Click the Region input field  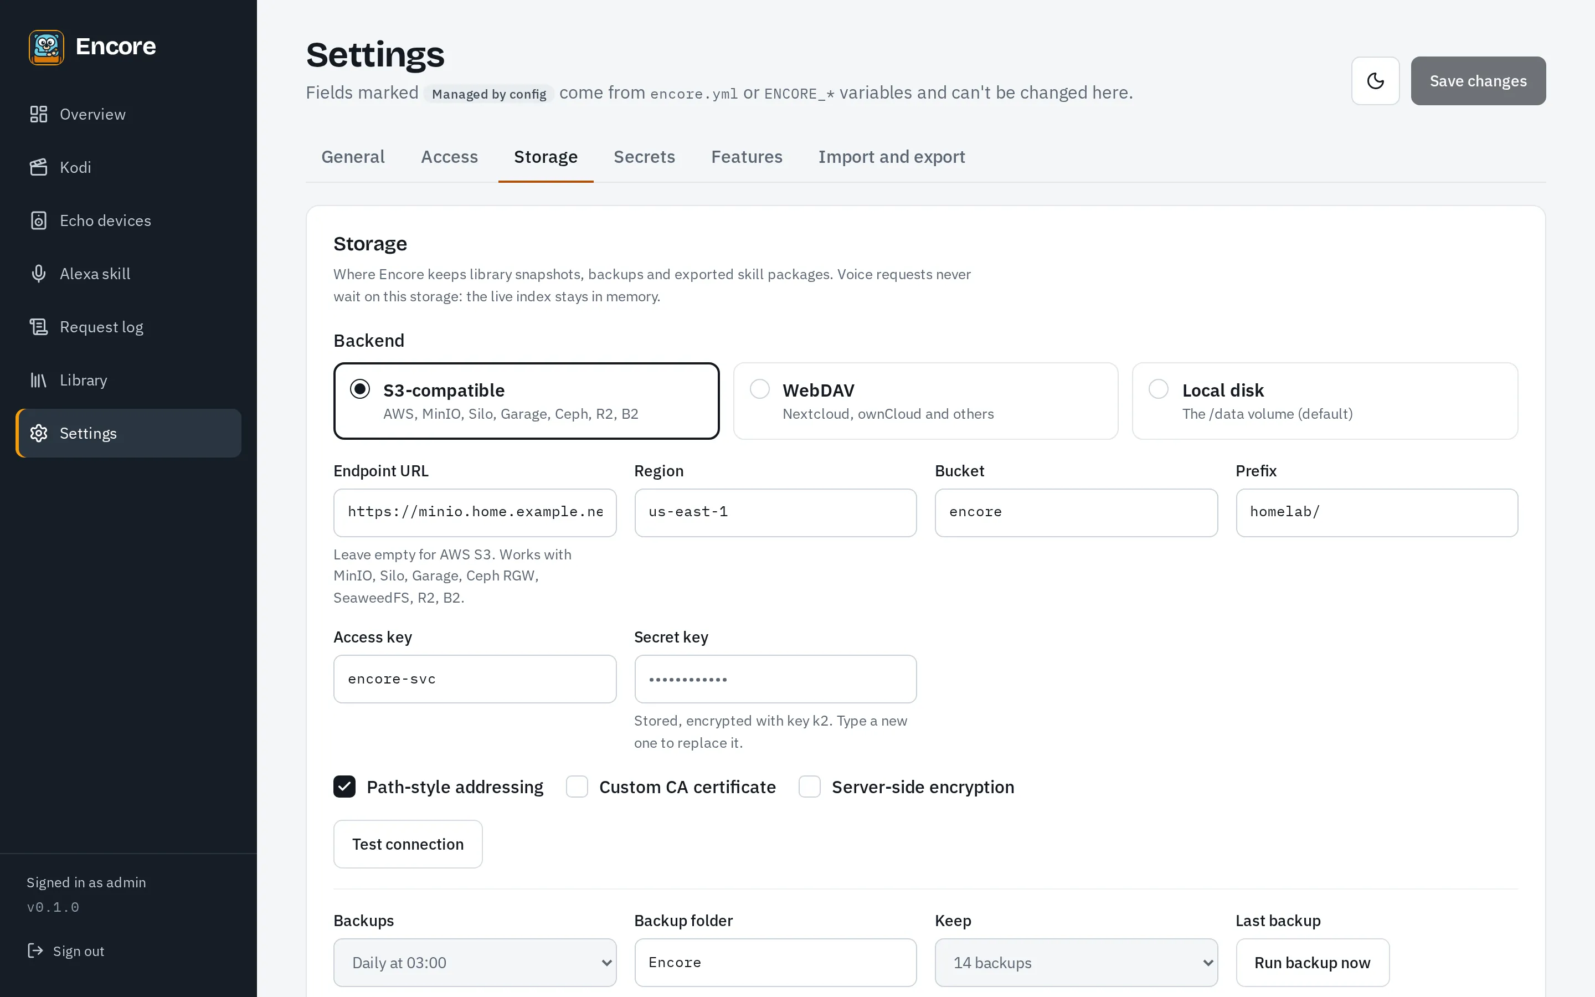[775, 512]
